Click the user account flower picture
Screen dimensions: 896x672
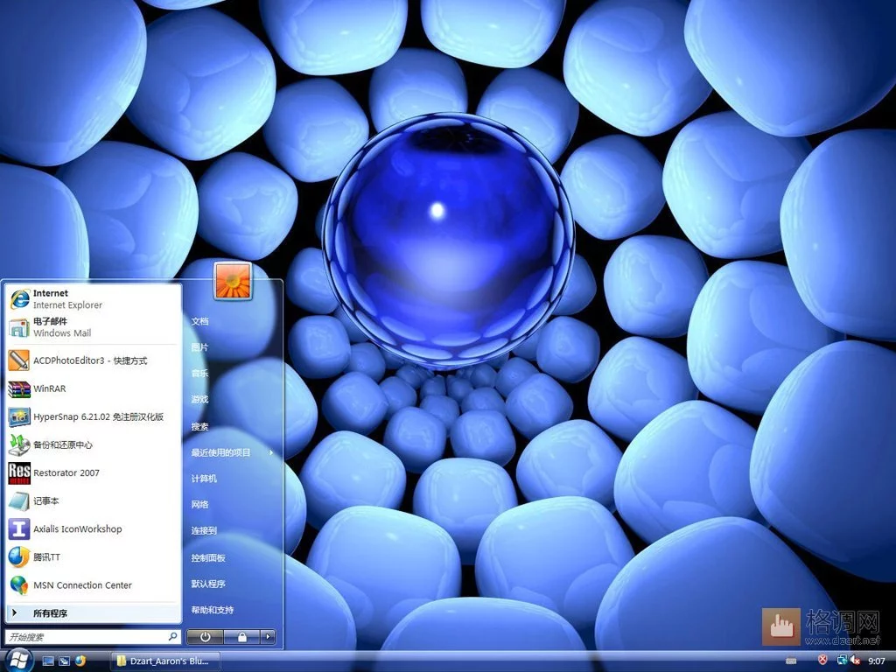(x=233, y=281)
